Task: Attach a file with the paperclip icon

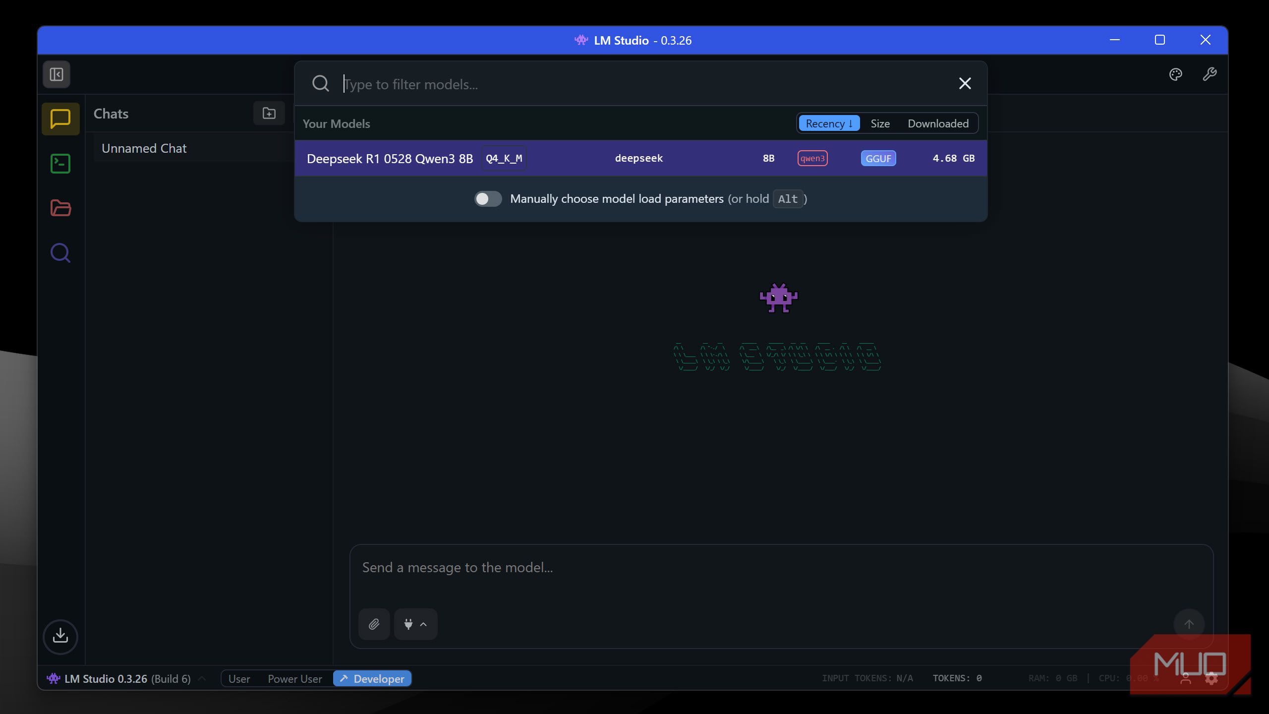Action: (374, 624)
